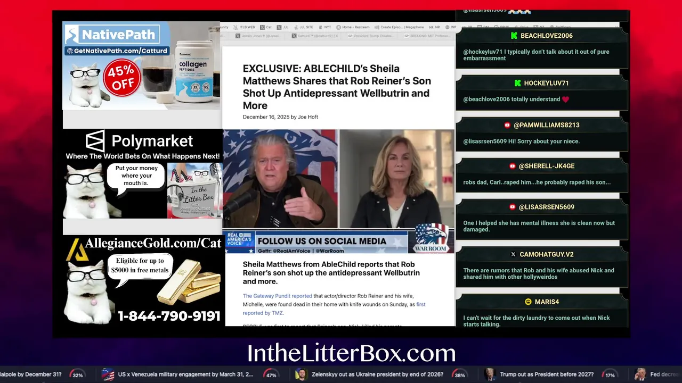The width and height of the screenshot is (682, 383).
Task: Open the NR bookmark
Action: pos(435,27)
